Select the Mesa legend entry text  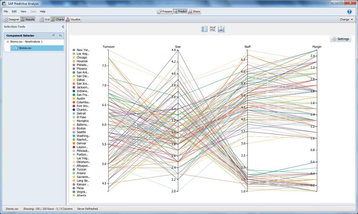tap(80, 188)
